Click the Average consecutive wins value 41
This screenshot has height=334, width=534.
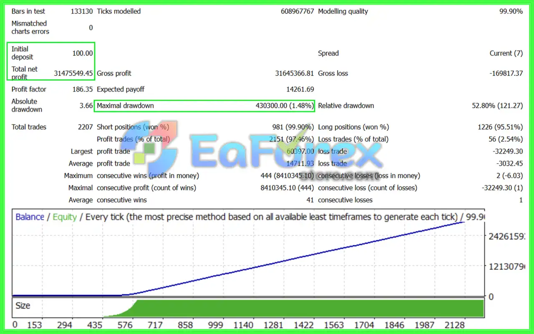coord(310,200)
